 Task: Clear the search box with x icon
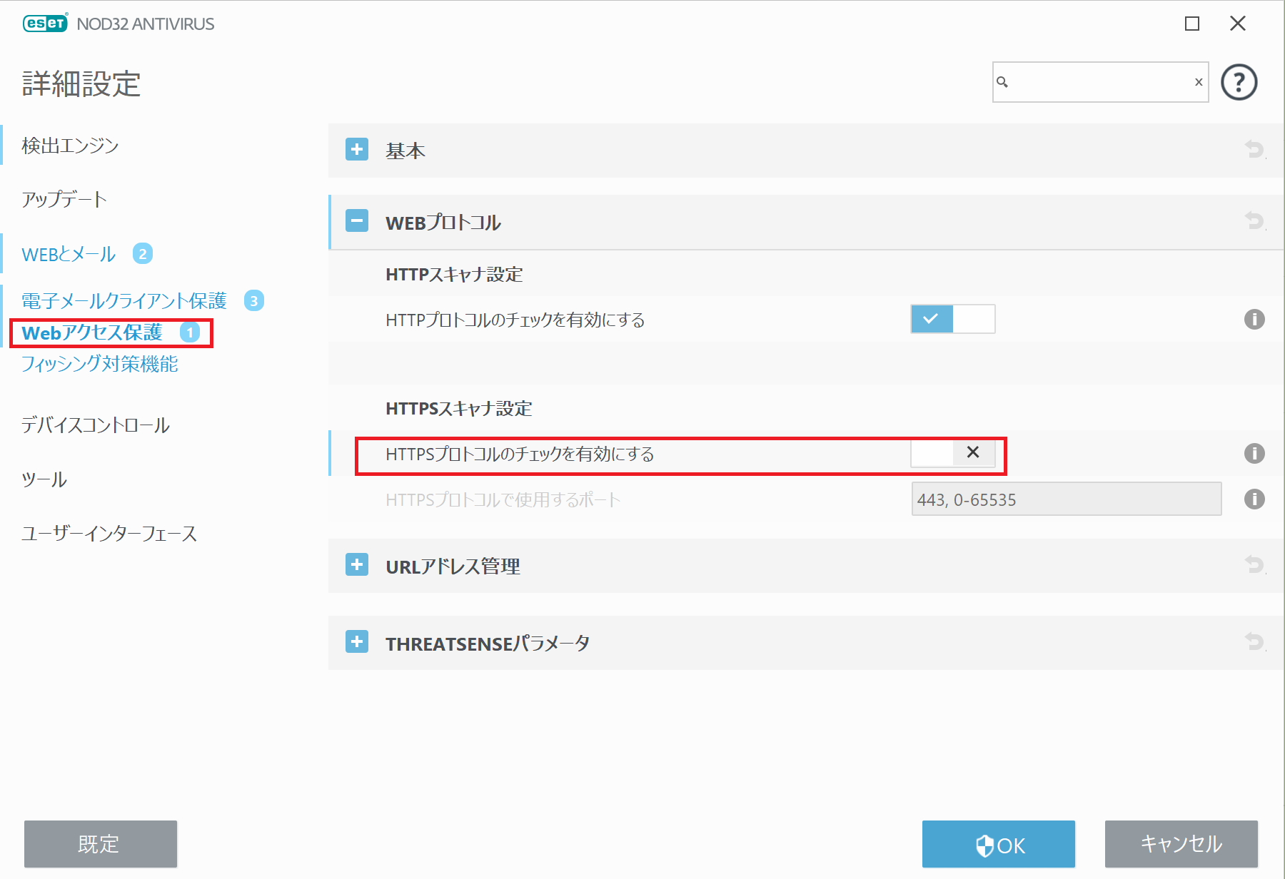[1199, 82]
